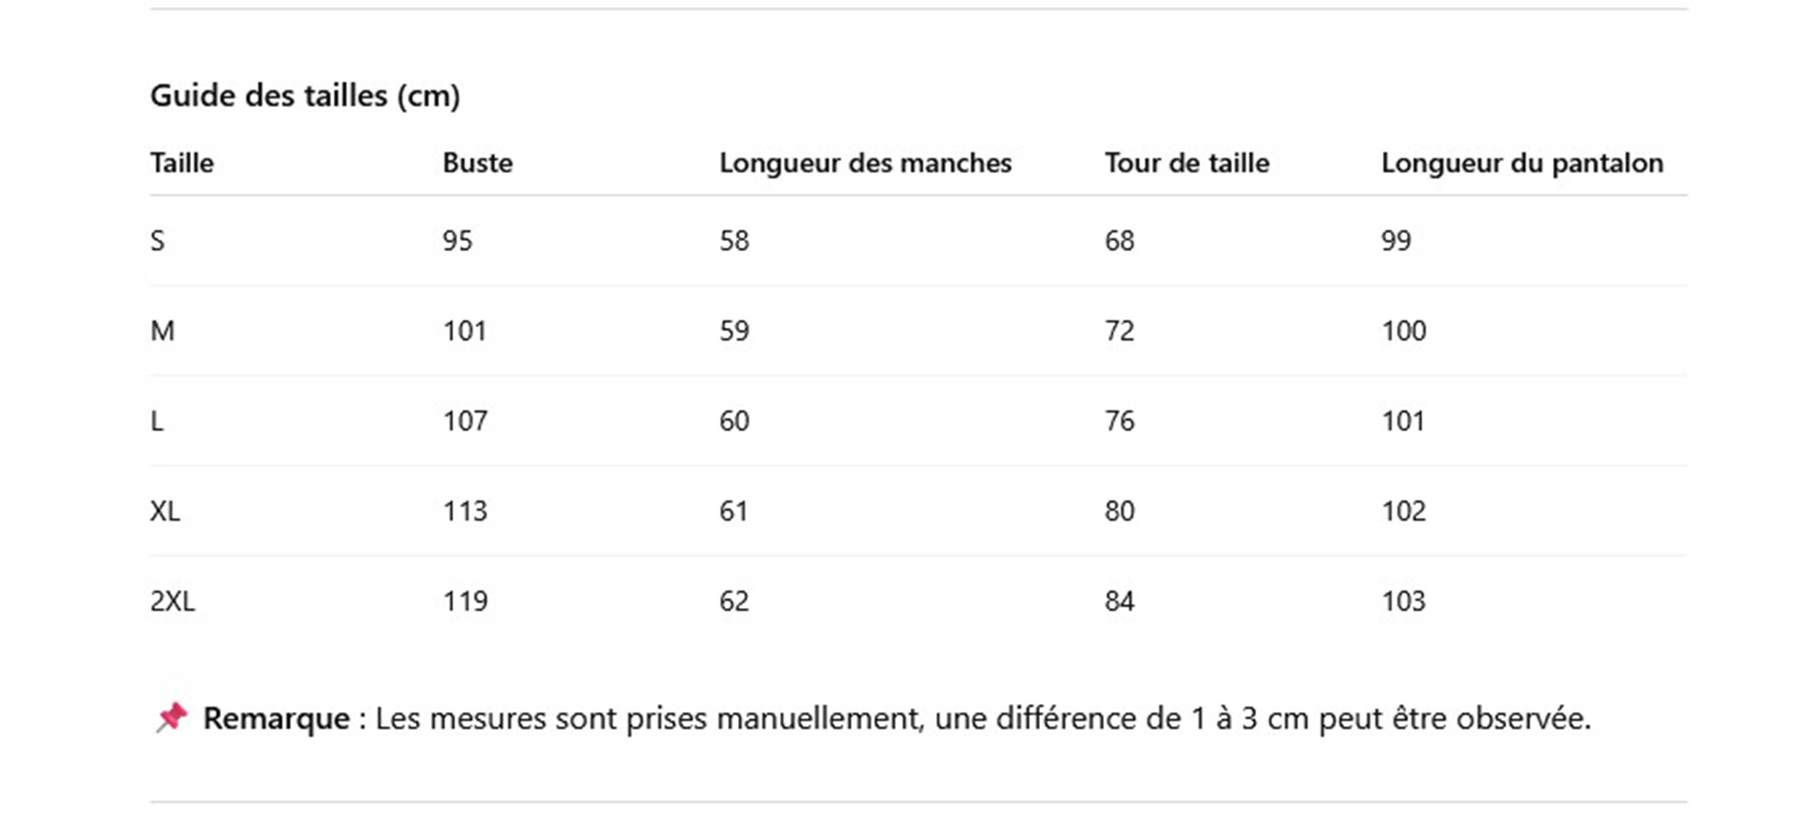Screen dimensions: 1798x823
Task: Click the "Guide des tailles (cm)" heading
Action: [305, 96]
